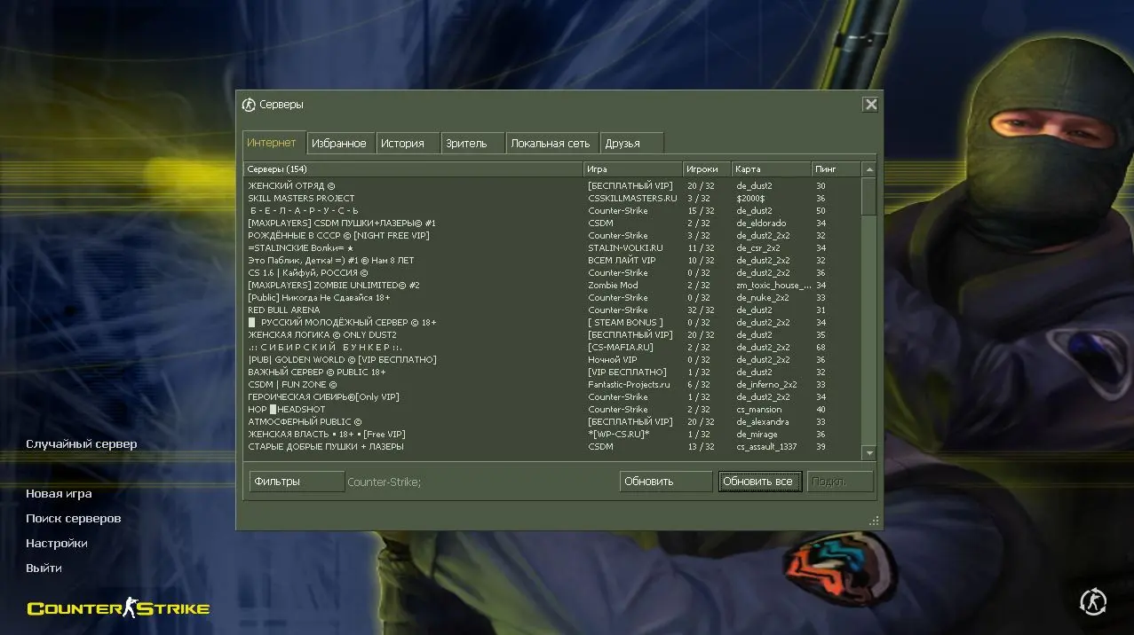The width and height of the screenshot is (1134, 635).
Task: Select the Локальная сеть tab
Action: pyautogui.click(x=551, y=143)
